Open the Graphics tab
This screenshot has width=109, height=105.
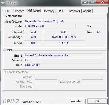74,11
